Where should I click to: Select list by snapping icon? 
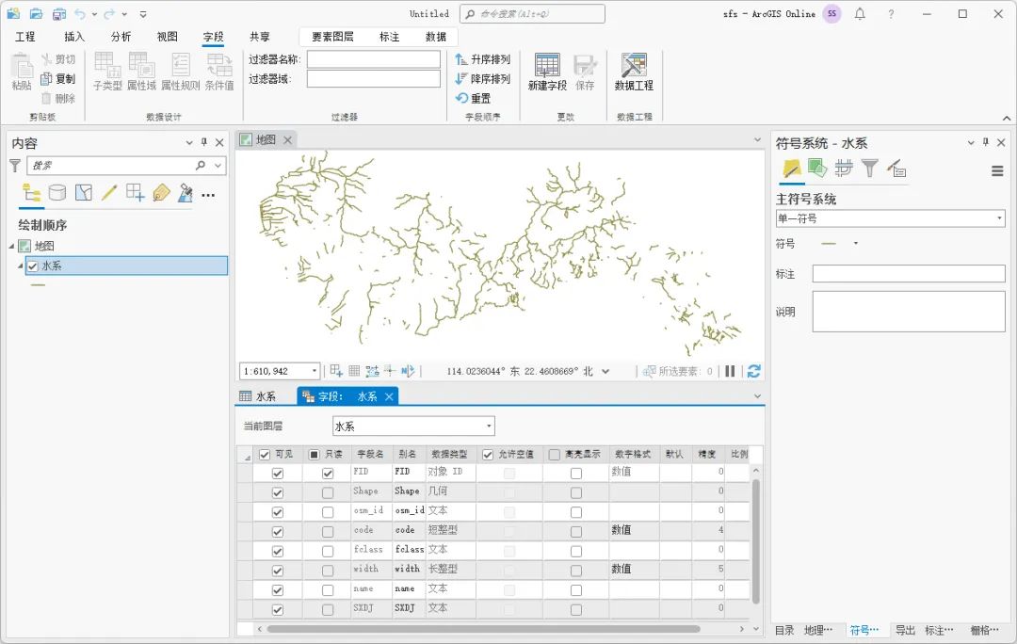(135, 193)
